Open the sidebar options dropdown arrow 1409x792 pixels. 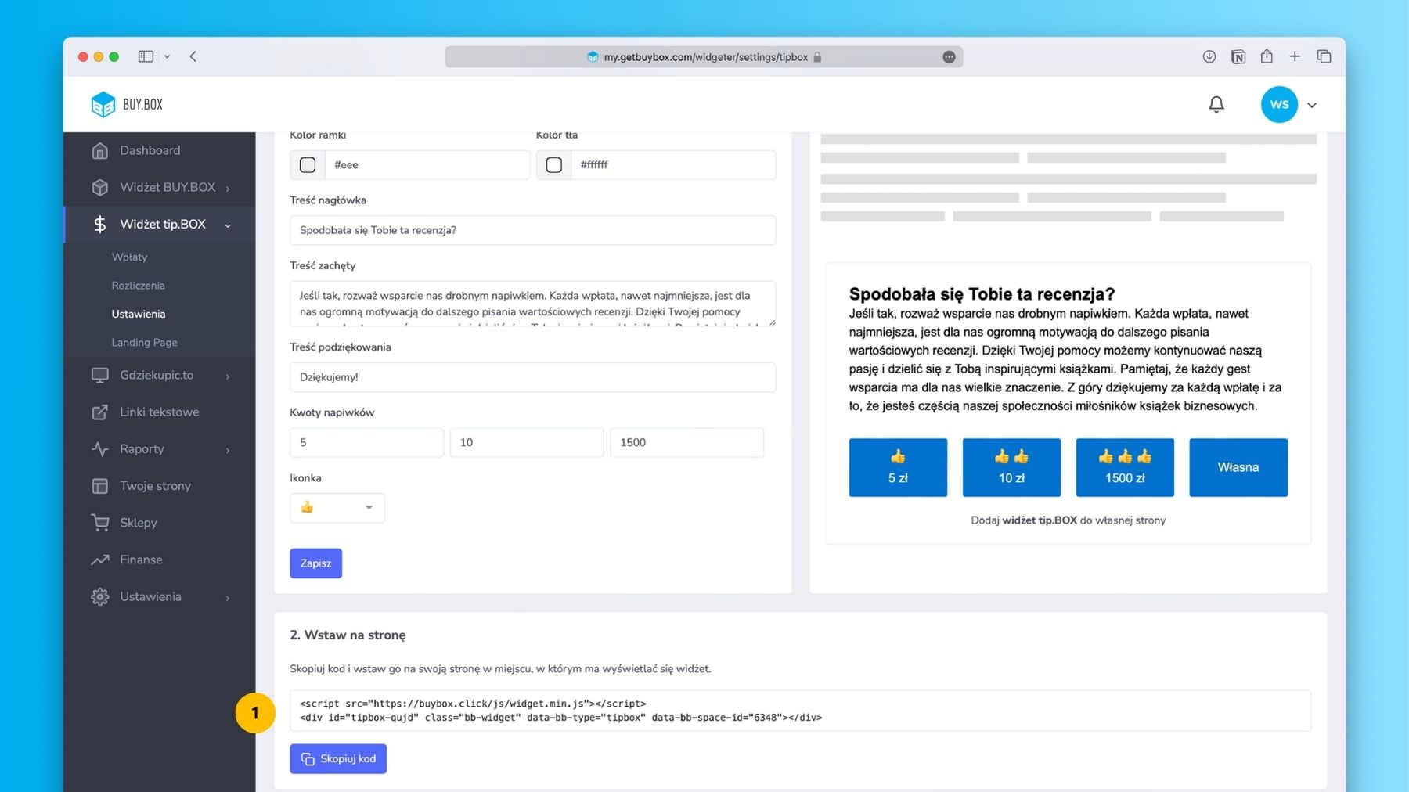coord(167,56)
